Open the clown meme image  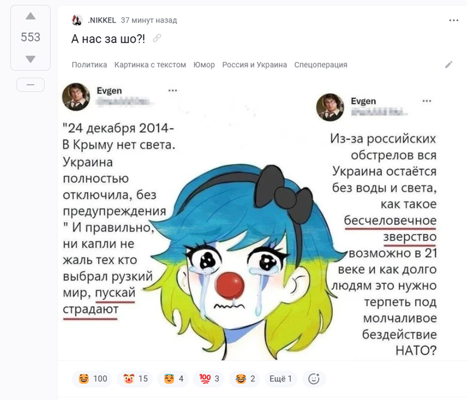250,220
